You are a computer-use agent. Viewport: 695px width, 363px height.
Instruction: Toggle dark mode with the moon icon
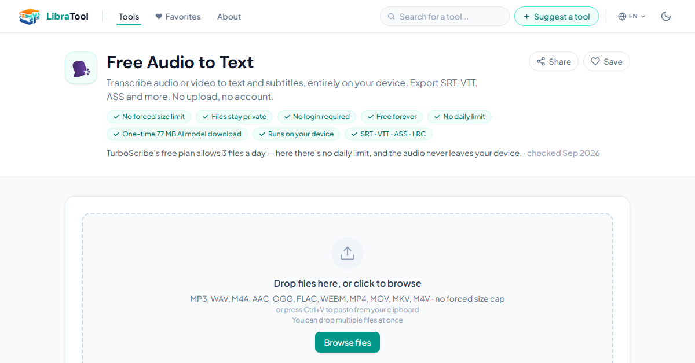666,17
